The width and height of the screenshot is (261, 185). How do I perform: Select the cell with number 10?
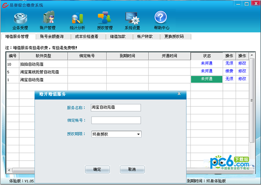point(13,64)
